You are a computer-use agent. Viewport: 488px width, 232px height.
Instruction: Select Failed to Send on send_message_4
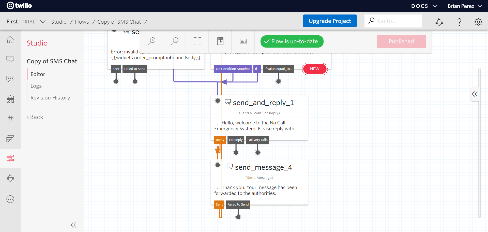[238, 205]
